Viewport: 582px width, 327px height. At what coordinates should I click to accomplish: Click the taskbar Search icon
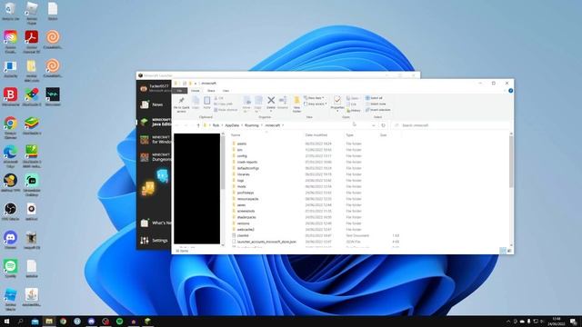20,321
